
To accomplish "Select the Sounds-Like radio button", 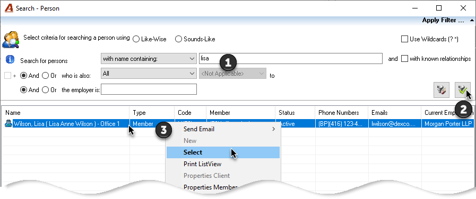I will pos(178,39).
